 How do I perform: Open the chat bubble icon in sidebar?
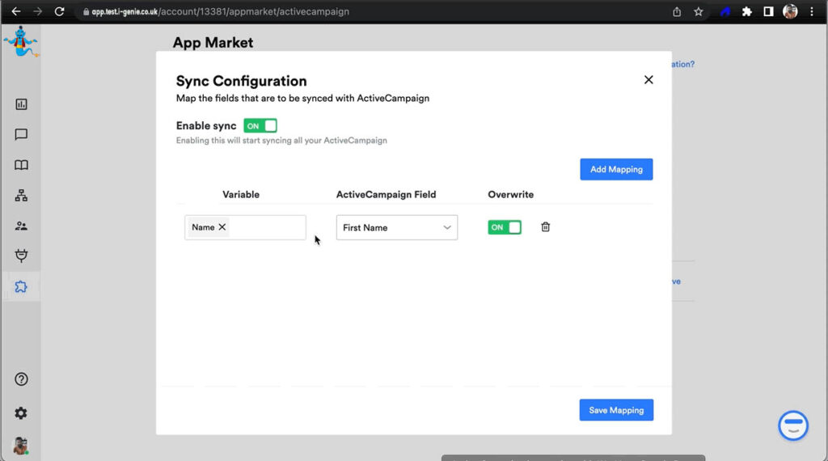[21, 135]
